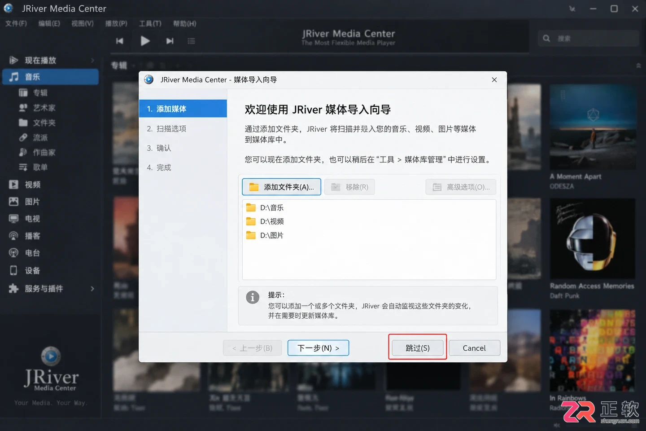Open the 帮助(H) menu

click(185, 23)
